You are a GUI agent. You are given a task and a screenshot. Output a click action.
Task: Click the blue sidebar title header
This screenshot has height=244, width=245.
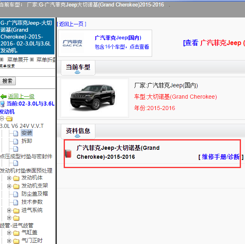tap(27, 37)
